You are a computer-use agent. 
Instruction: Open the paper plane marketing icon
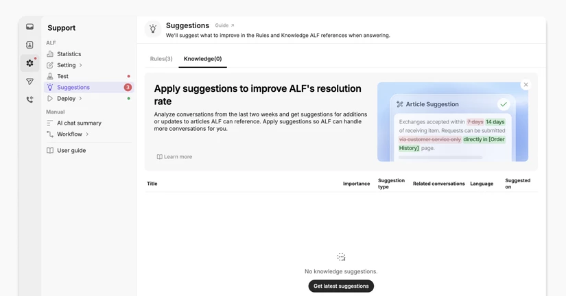coord(30,82)
